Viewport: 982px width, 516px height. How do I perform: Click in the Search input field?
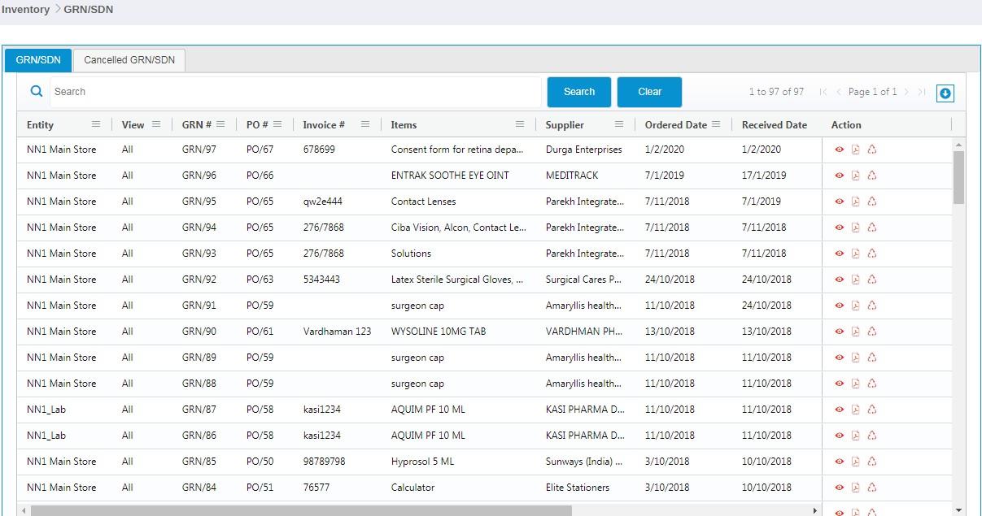pyautogui.click(x=295, y=92)
